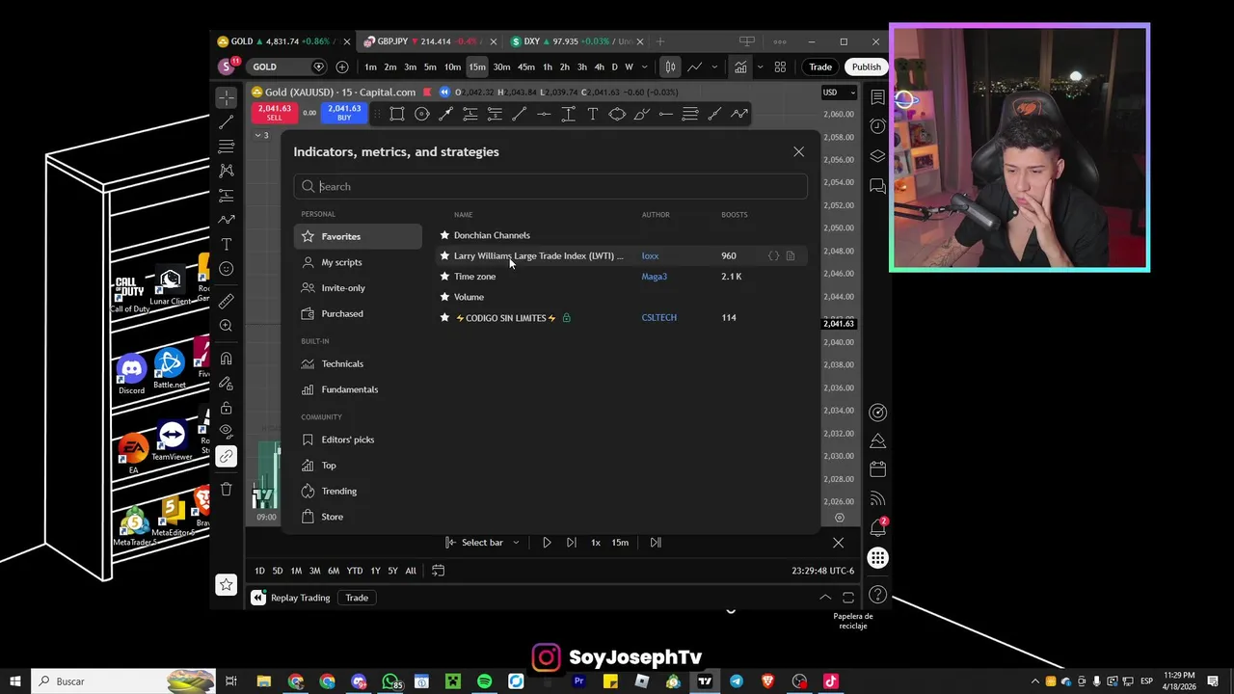The width and height of the screenshot is (1234, 694).
Task: Click the candlestick chart type icon
Action: [670, 67]
